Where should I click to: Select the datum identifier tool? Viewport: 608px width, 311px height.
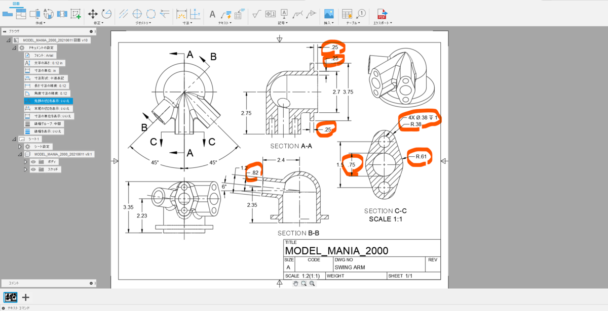(284, 14)
